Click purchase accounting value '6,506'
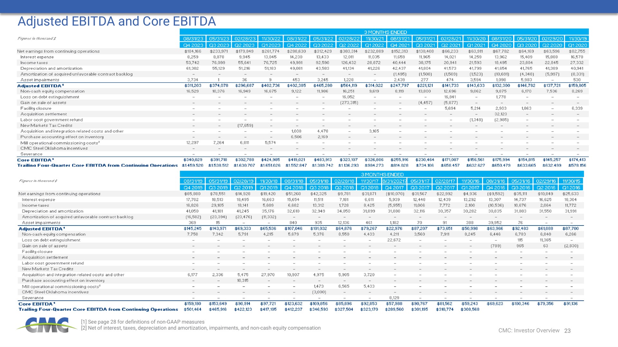The width and height of the screenshot is (618, 347). tap(296, 137)
